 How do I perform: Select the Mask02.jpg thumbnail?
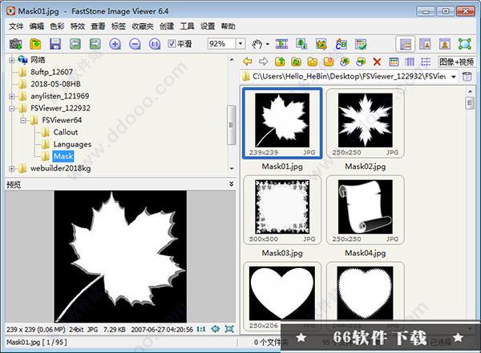[366, 123]
